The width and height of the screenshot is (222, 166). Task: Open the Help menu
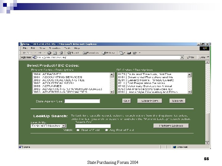(77, 48)
